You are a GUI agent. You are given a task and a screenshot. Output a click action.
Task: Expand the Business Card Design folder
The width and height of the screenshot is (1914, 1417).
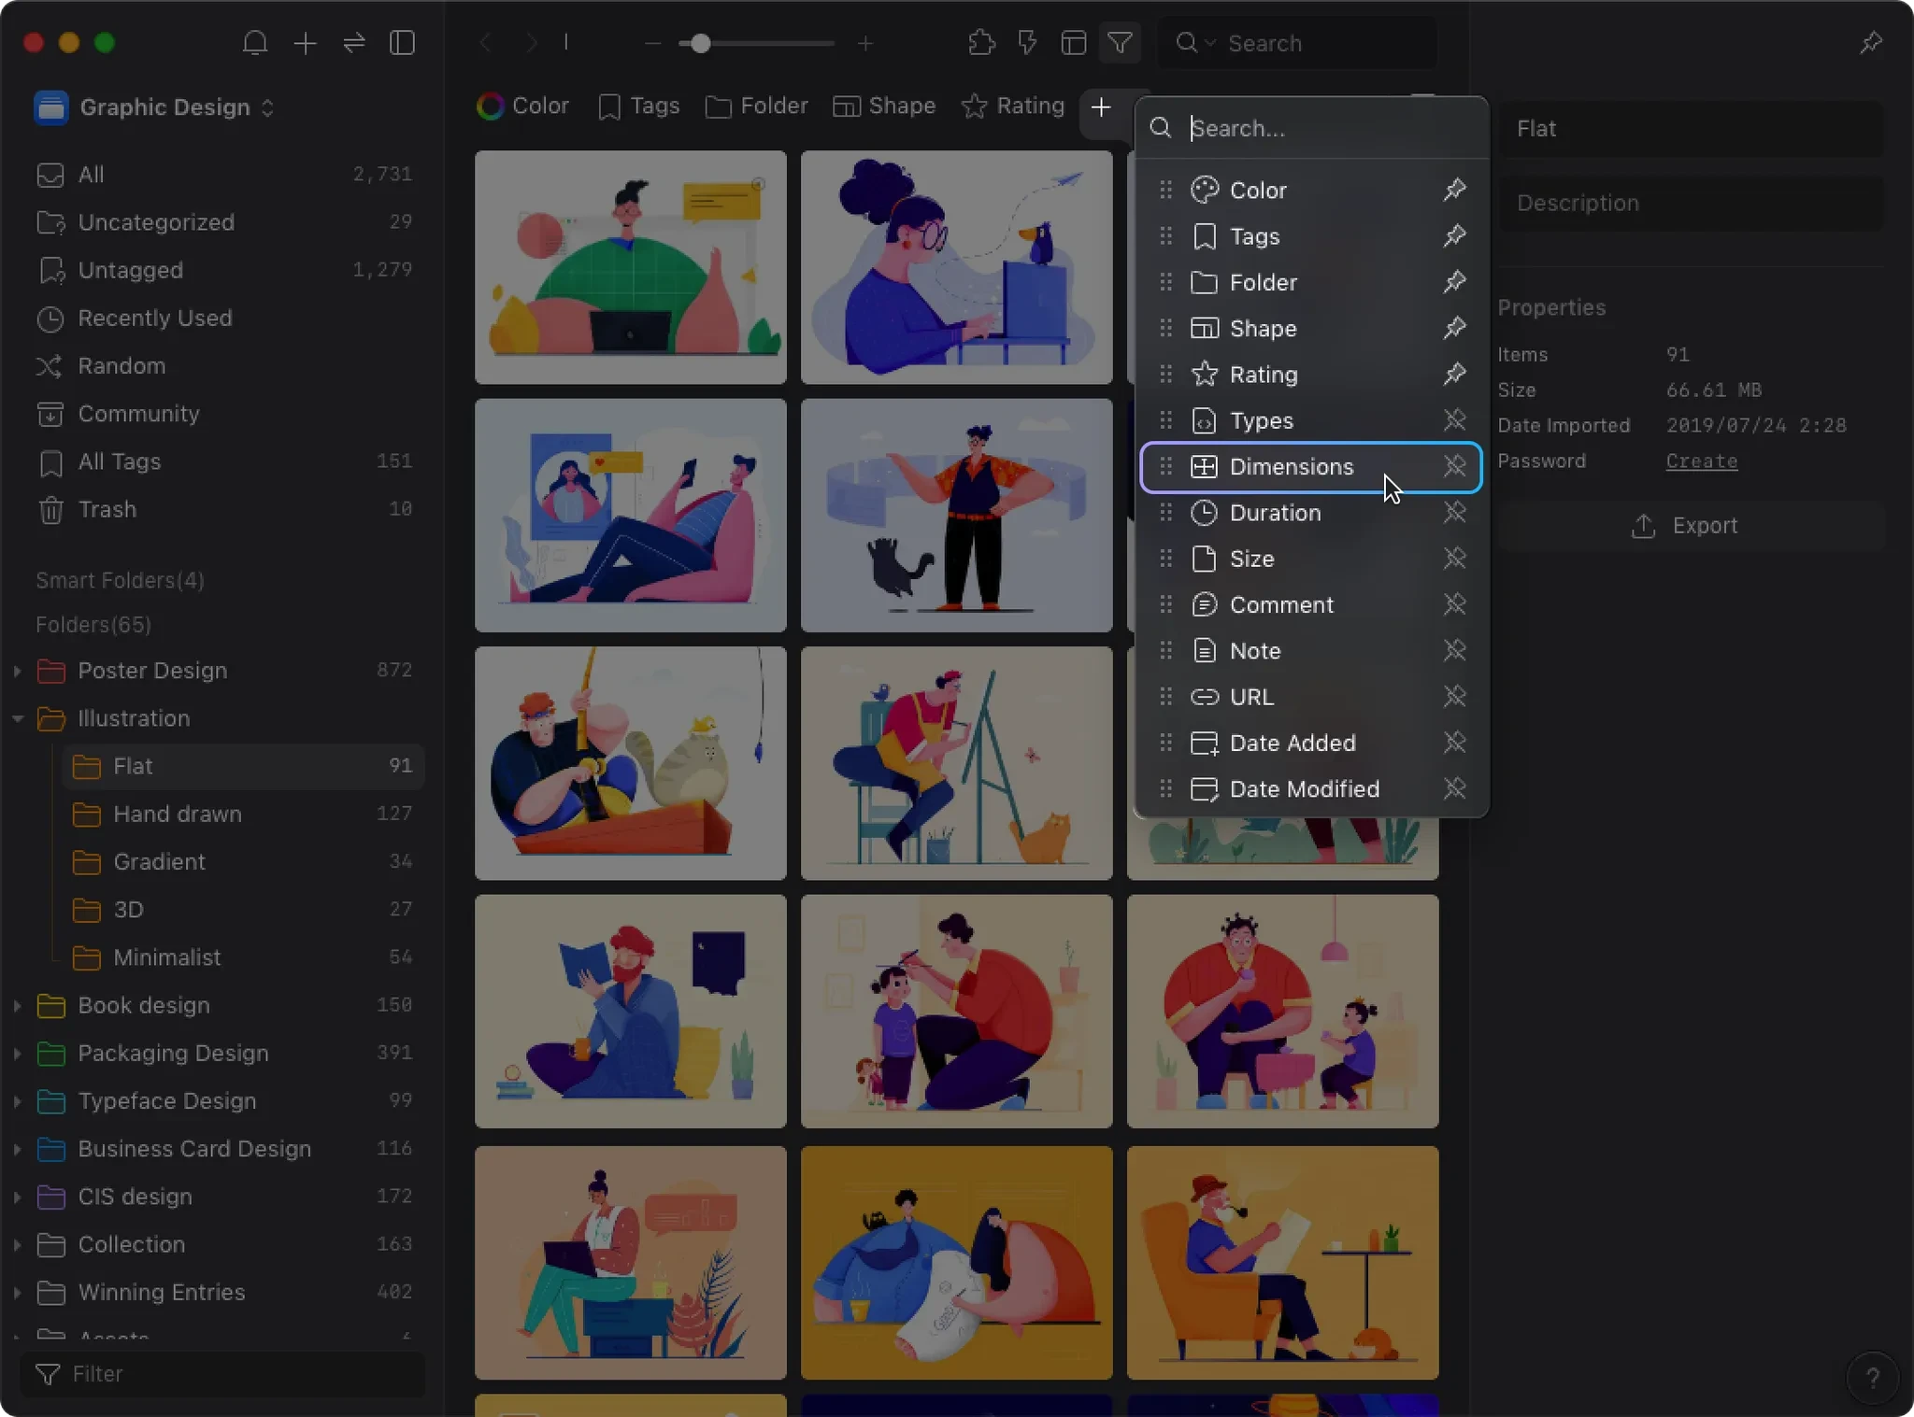(x=17, y=1149)
